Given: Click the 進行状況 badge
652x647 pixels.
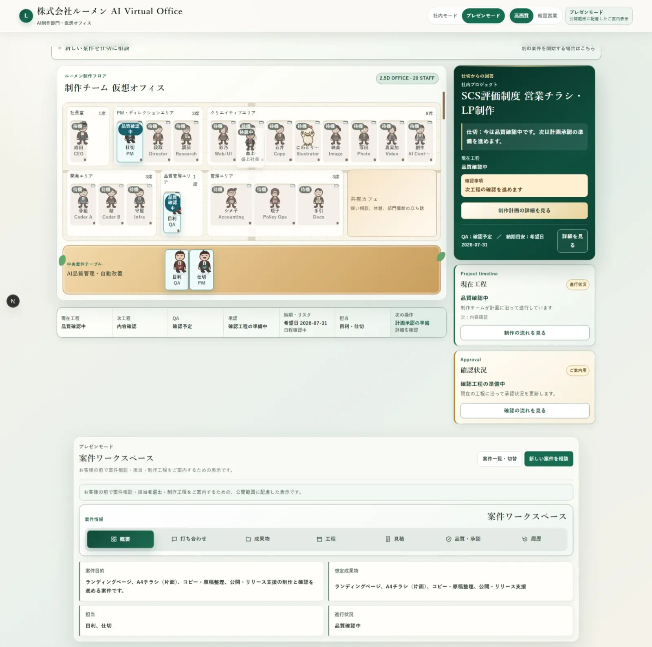Looking at the screenshot, I should (578, 284).
